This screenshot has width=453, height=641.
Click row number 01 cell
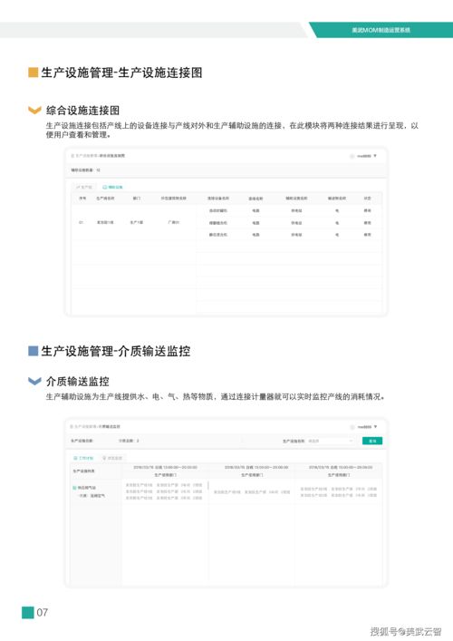point(81,222)
